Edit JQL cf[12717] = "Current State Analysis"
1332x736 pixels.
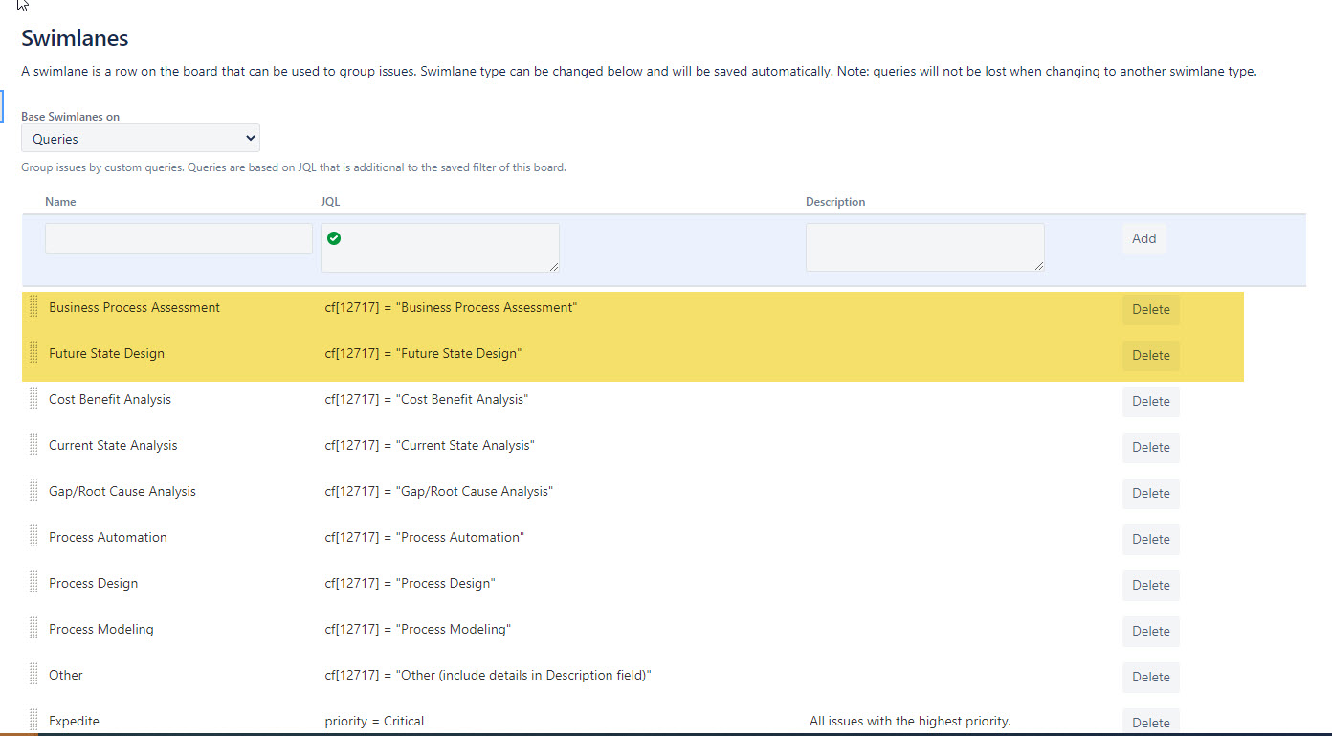[430, 445]
